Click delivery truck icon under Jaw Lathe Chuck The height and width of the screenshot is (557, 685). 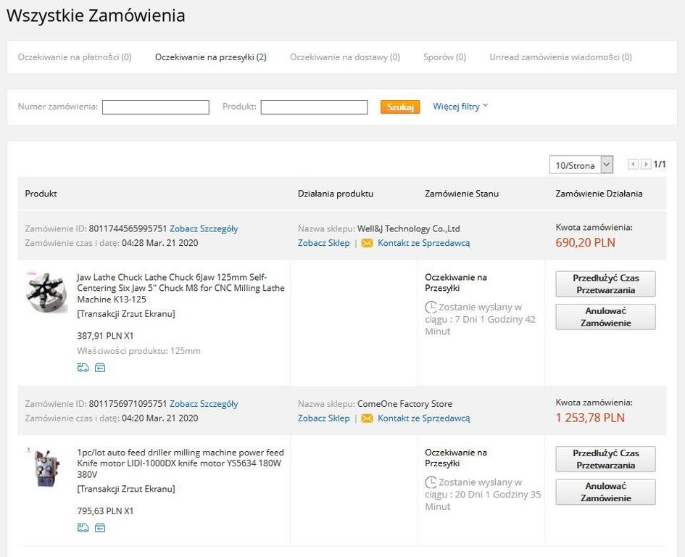[83, 368]
